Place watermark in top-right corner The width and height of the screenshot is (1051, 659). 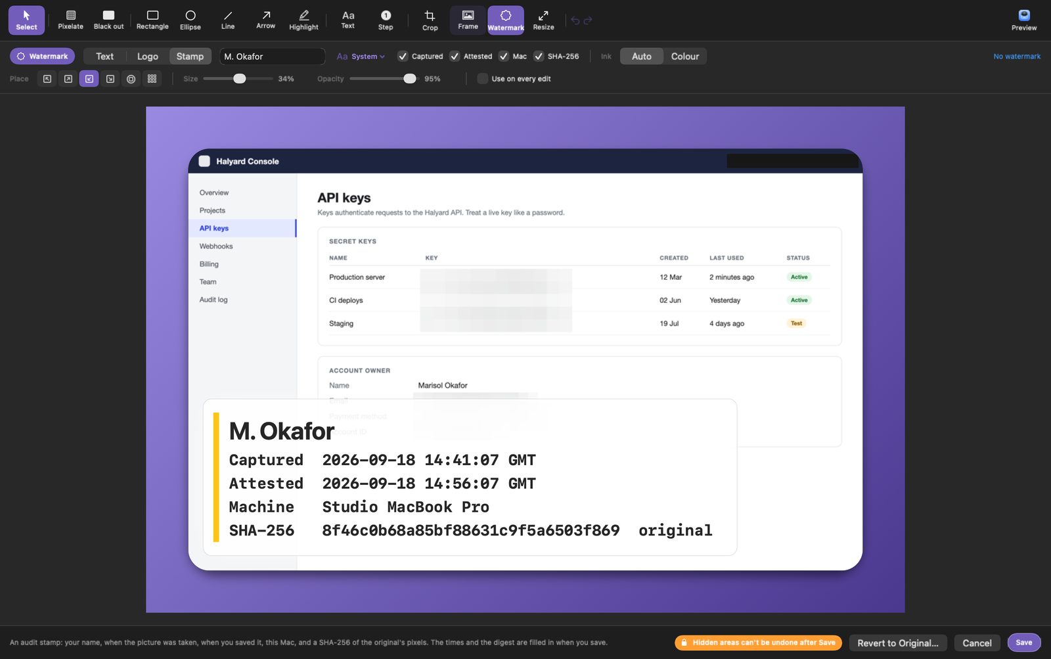[68, 79]
